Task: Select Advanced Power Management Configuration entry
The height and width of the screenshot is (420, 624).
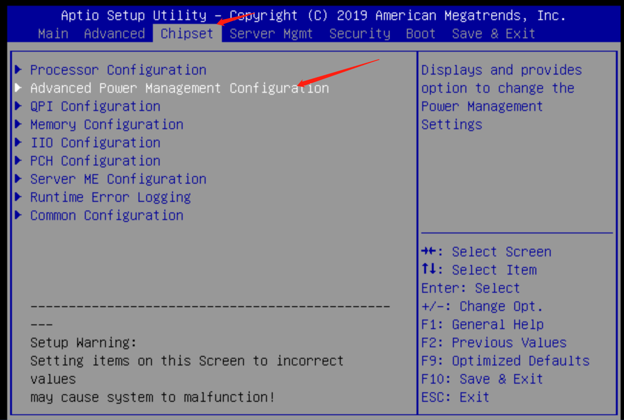Action: [179, 88]
